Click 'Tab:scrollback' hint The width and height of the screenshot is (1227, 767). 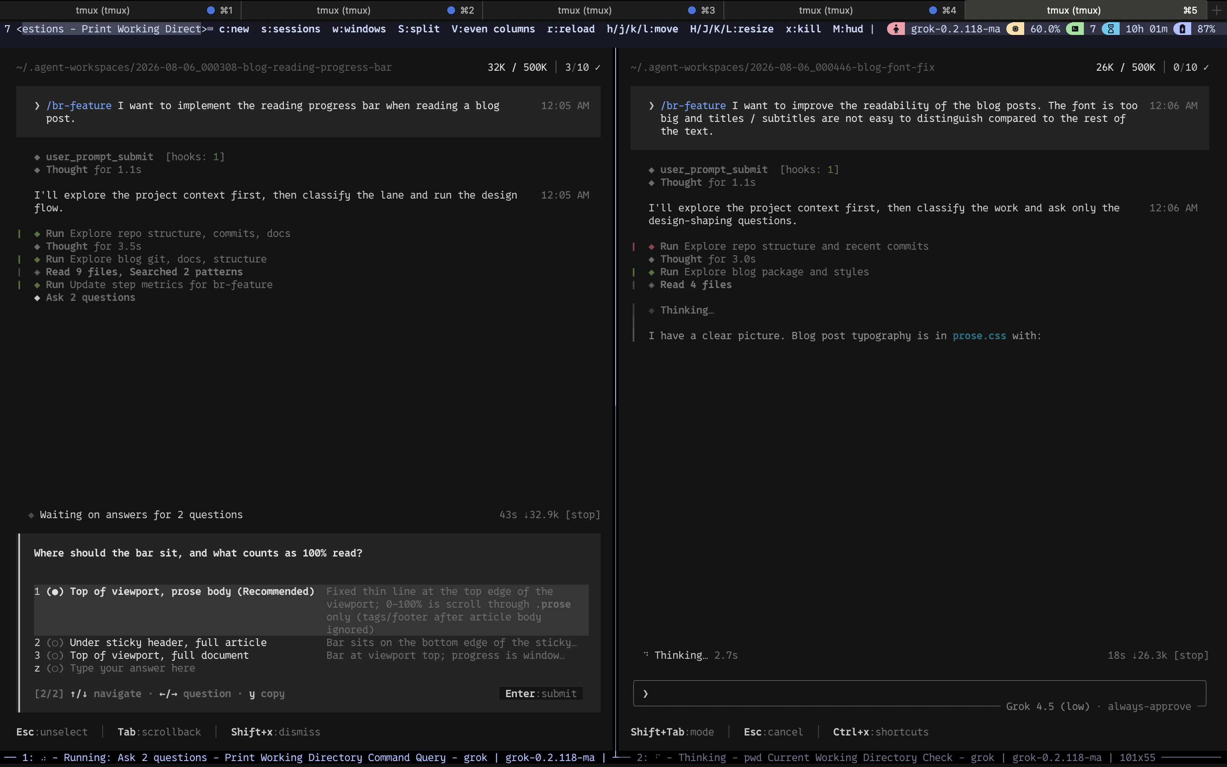pos(159,732)
